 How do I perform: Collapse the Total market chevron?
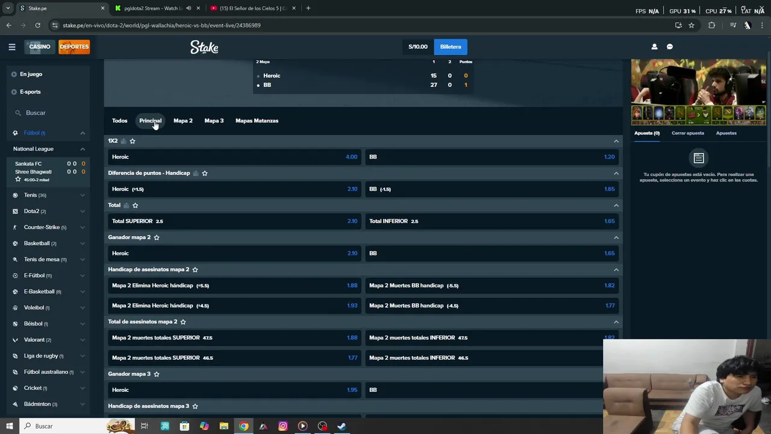[x=616, y=206]
